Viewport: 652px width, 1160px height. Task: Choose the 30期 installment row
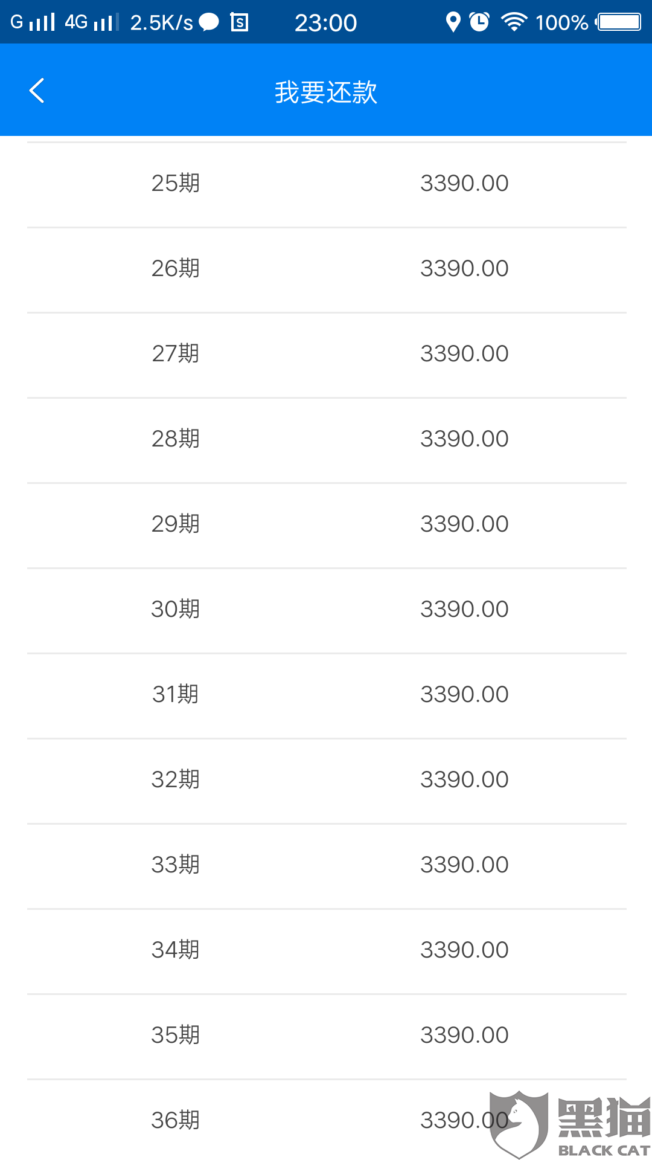tap(326, 610)
